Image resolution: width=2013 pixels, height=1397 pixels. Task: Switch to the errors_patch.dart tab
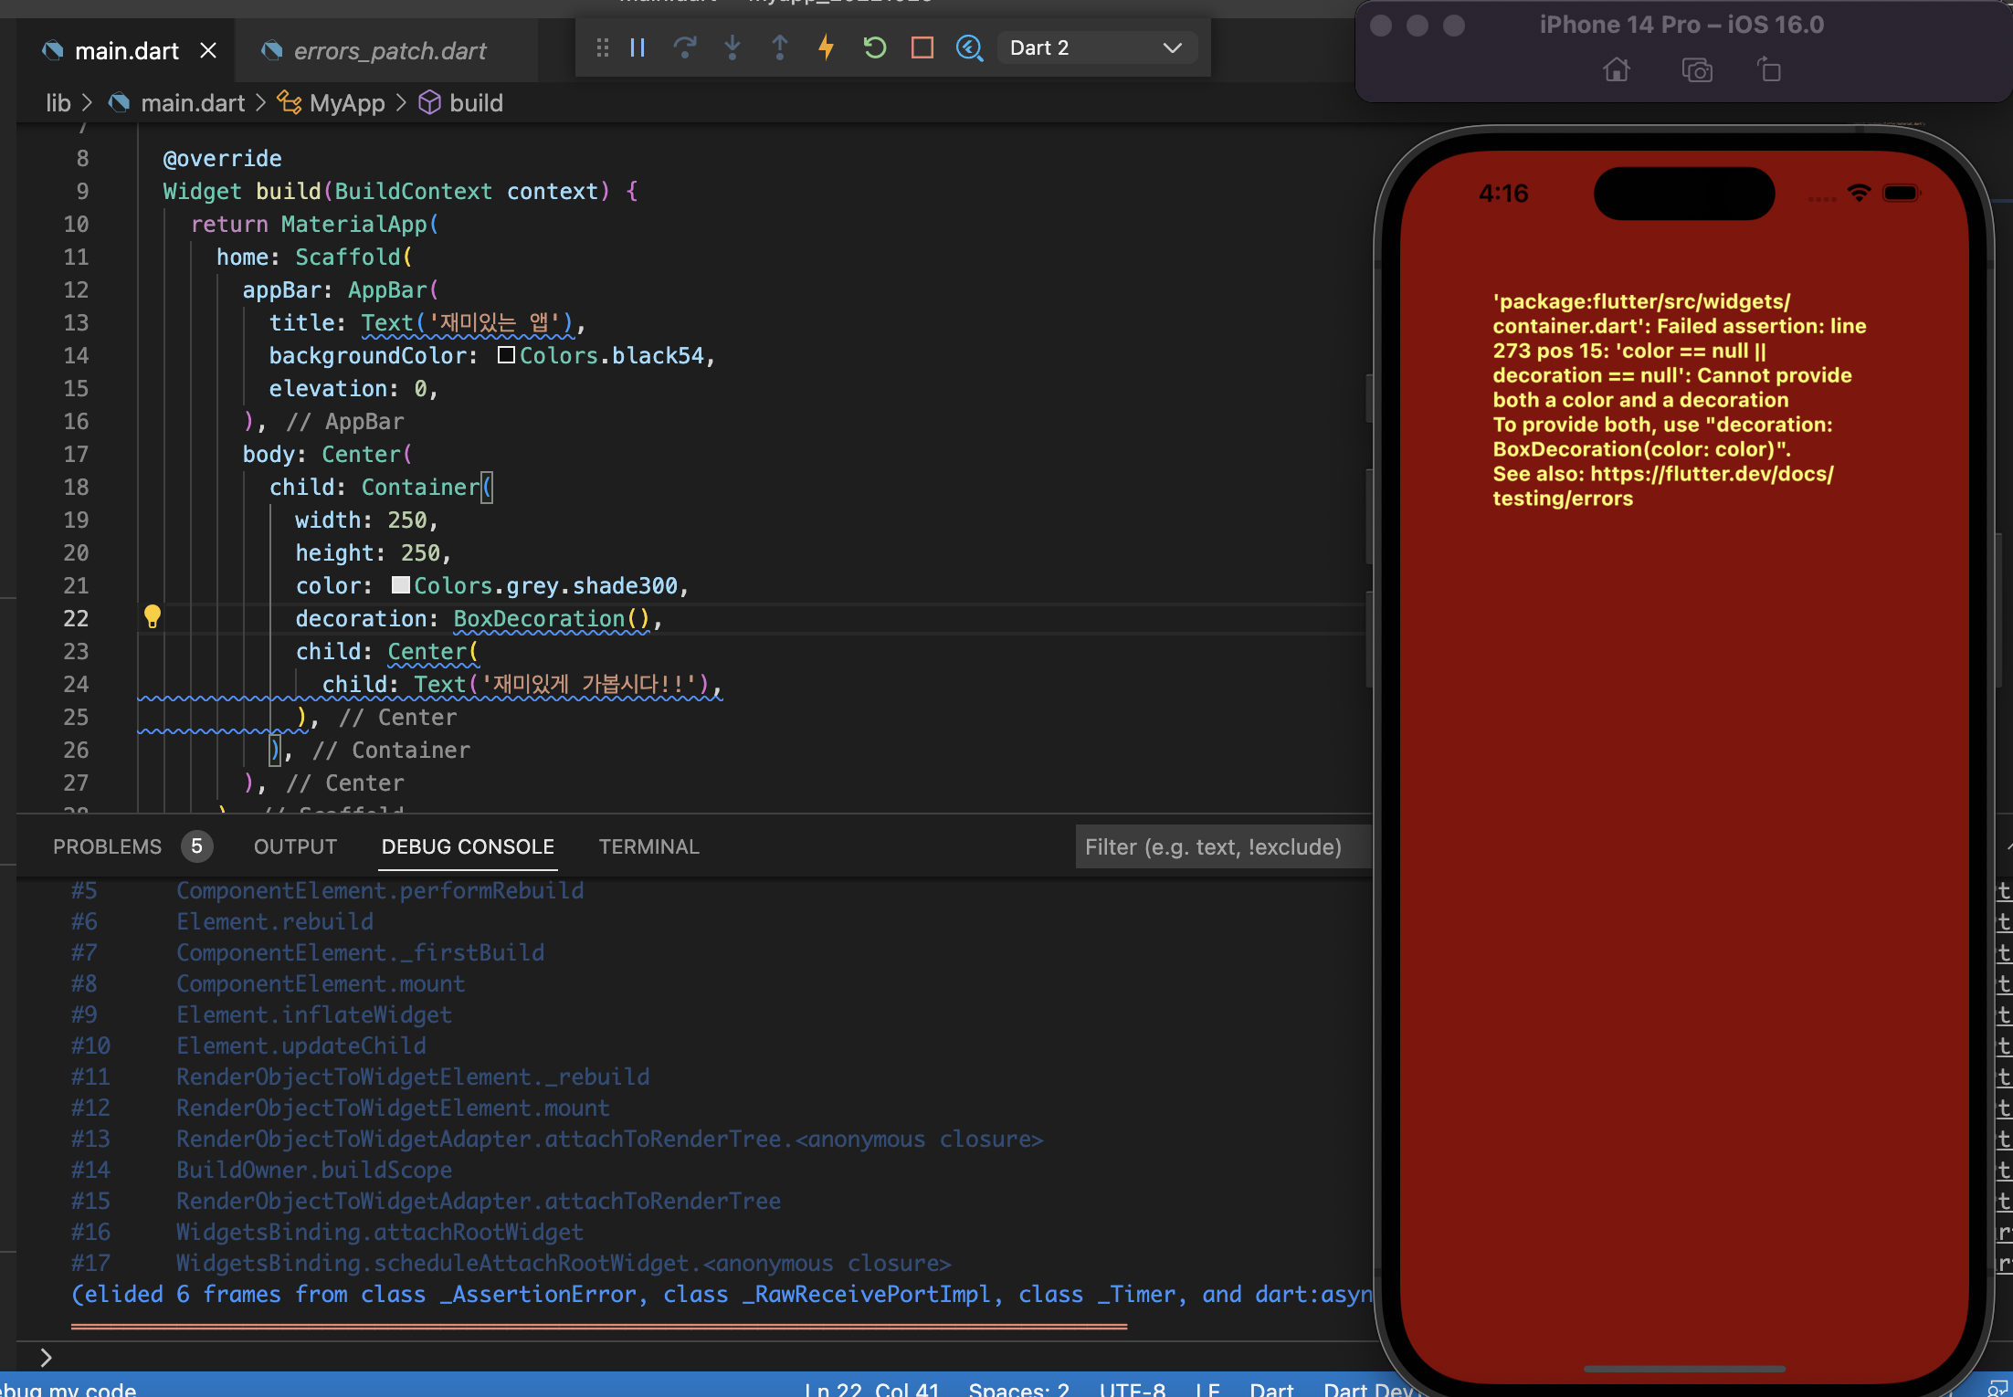click(389, 51)
